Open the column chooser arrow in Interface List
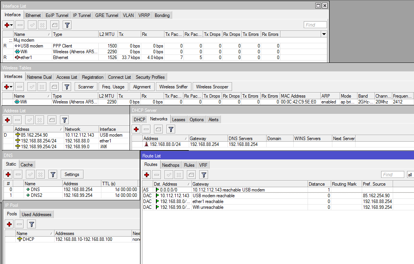The image size is (414, 264). [324, 34]
